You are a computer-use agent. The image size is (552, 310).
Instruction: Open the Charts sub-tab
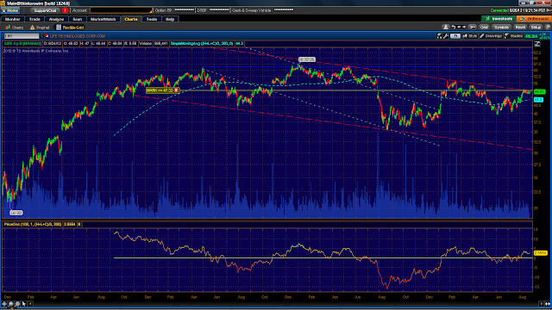[15, 28]
